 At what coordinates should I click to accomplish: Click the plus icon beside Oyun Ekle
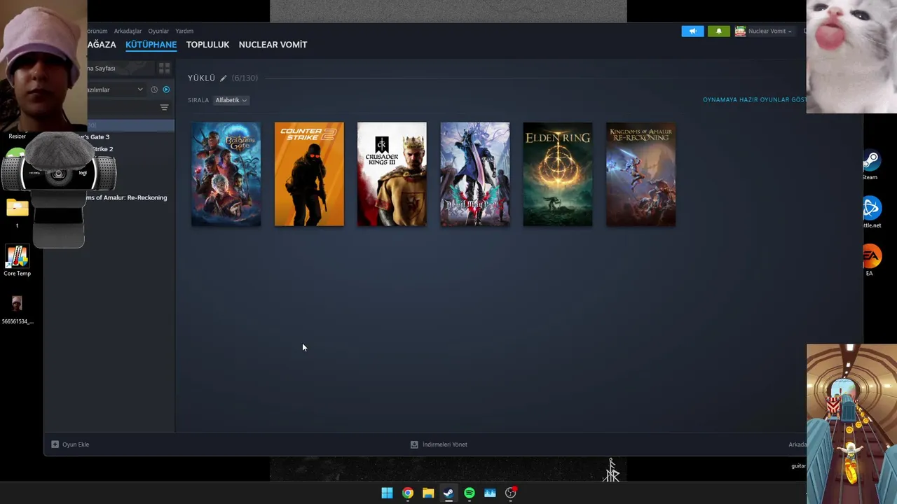click(x=55, y=444)
